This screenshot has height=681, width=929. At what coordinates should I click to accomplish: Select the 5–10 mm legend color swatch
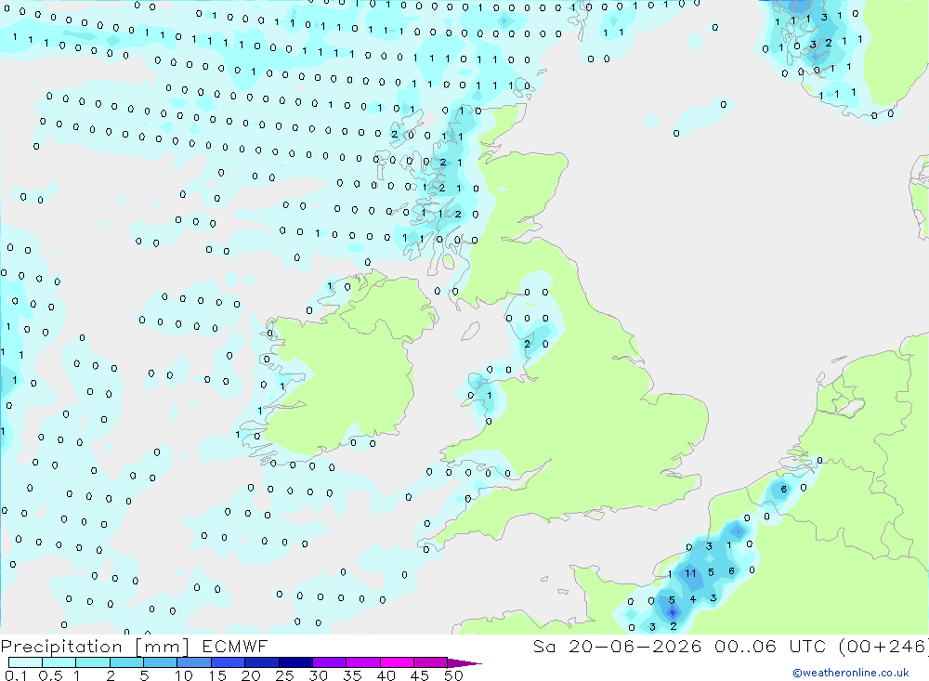pos(161,662)
